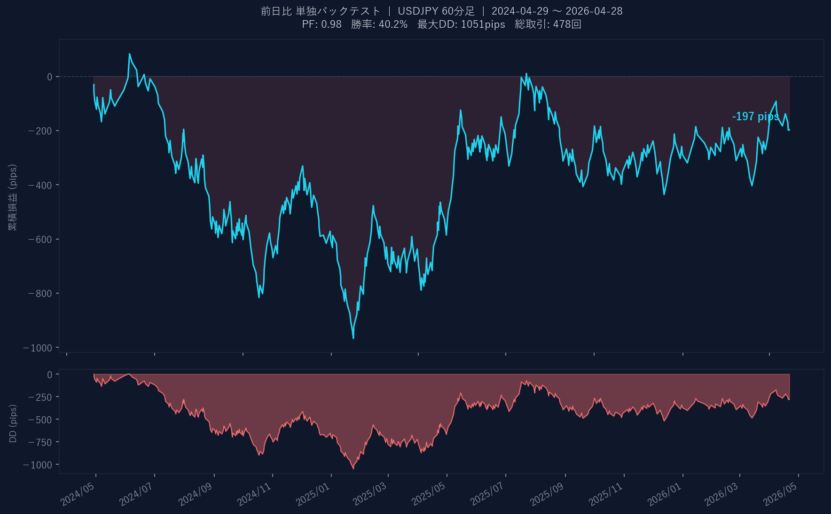The width and height of the screenshot is (831, 514).
Task: Click the 累積損益 (pips) axis label
Action: (13, 197)
